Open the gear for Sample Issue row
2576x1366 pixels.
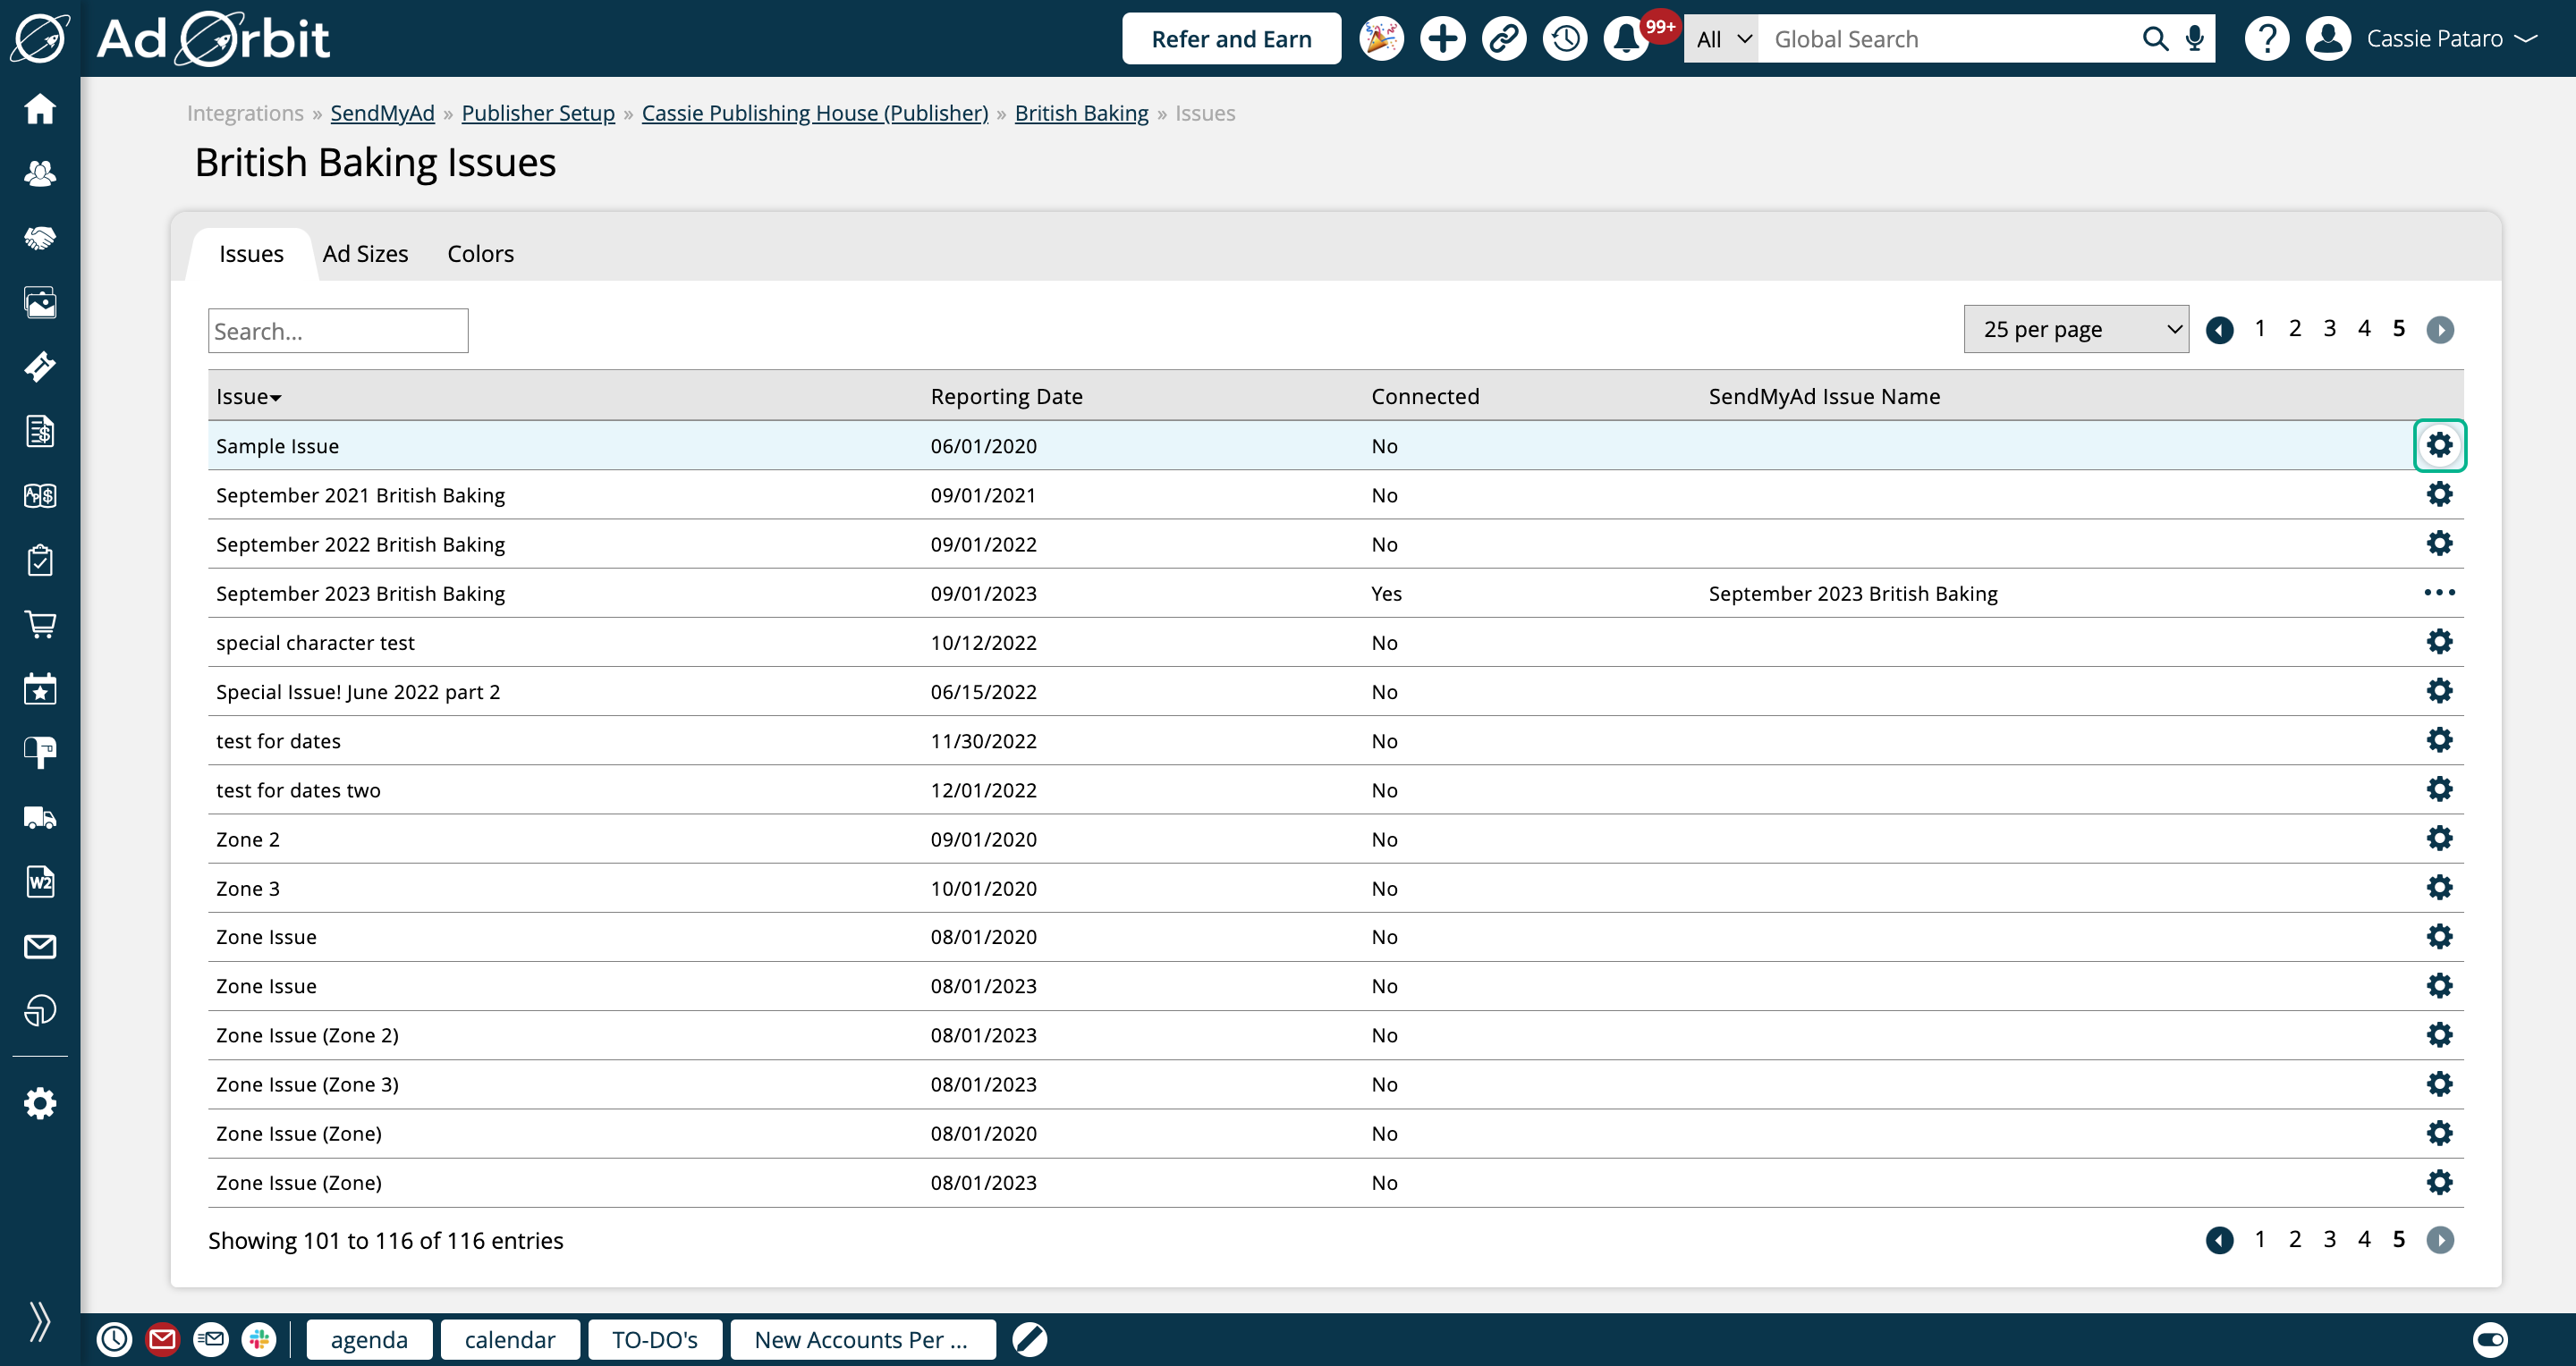pos(2439,446)
